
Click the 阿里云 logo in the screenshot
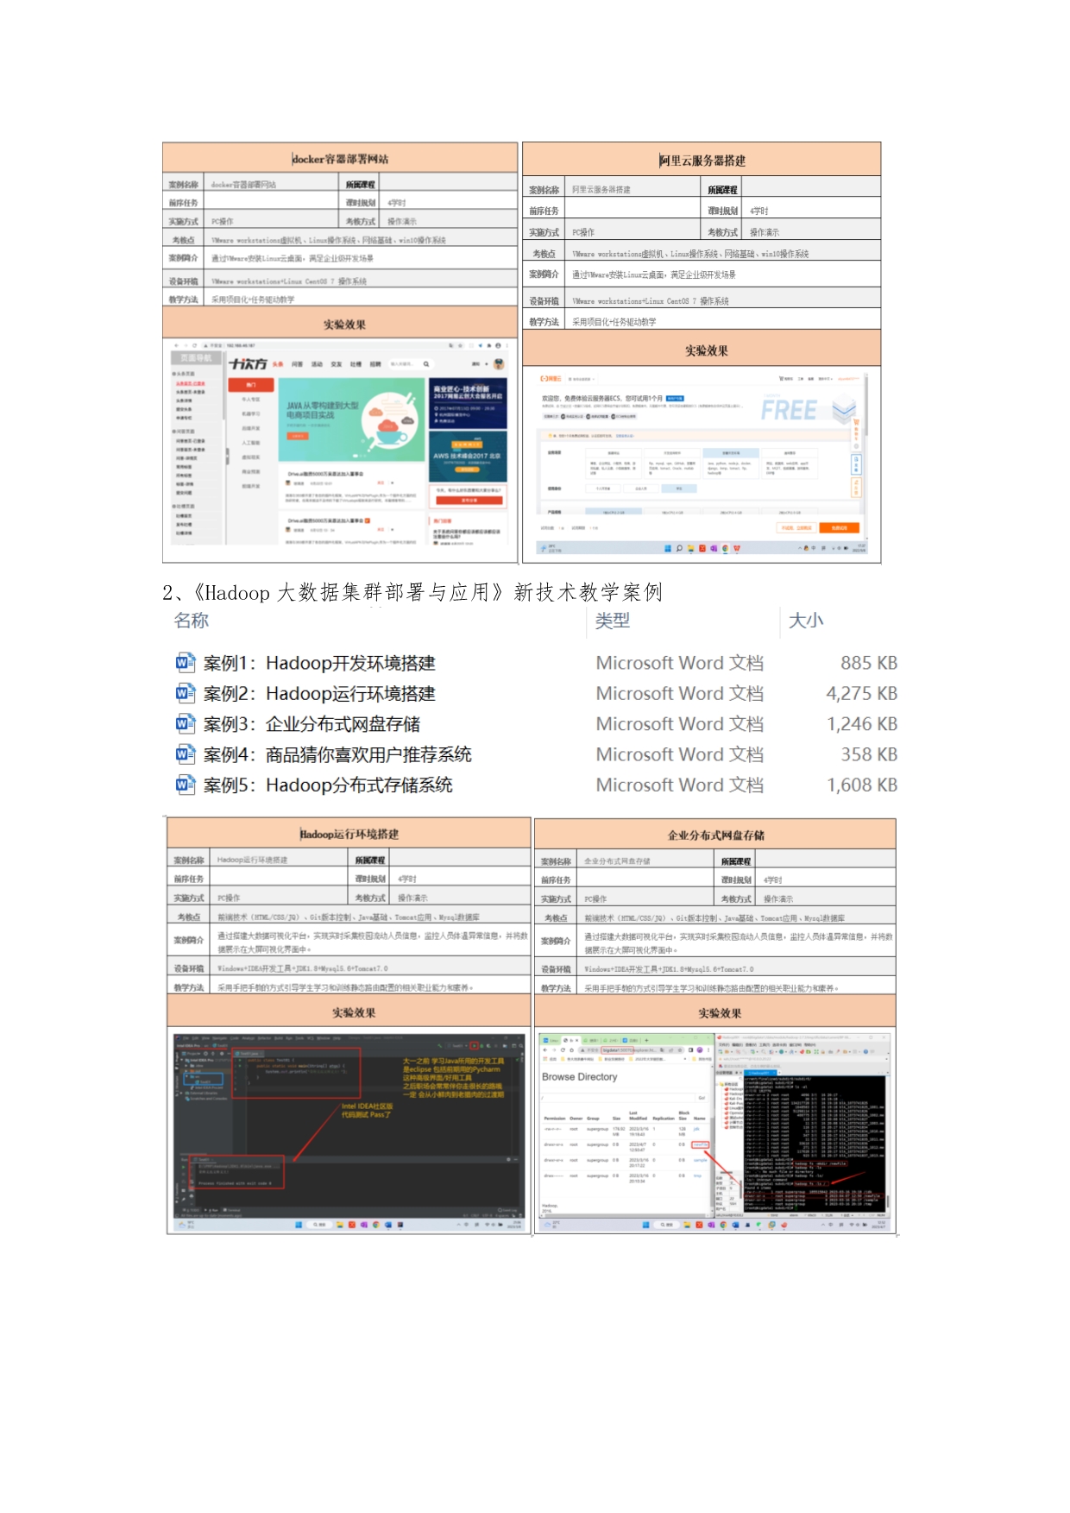pyautogui.click(x=550, y=379)
